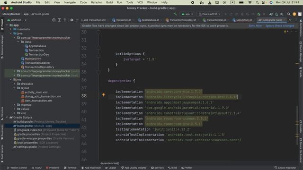Open local.properties (SDK Location) file
Image resolution: width=303 pixels, height=170 pixels.
pyautogui.click(x=36, y=143)
